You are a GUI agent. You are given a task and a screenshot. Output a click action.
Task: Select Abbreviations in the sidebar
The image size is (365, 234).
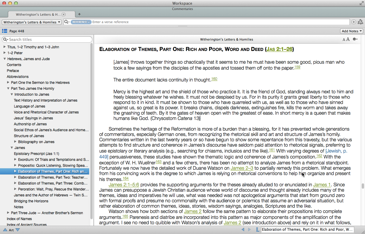18,77
